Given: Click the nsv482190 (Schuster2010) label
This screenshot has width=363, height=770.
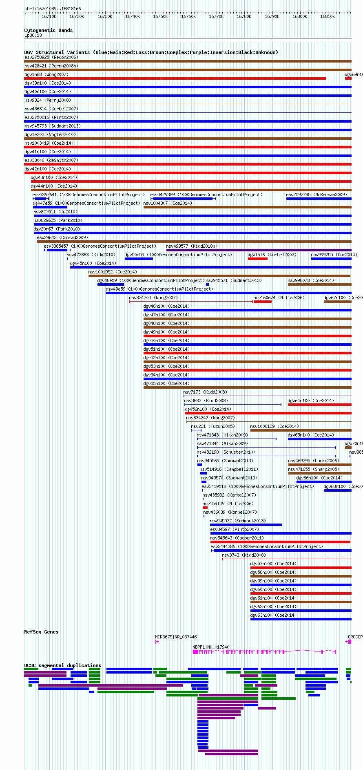Looking at the screenshot, I should tap(226, 452).
